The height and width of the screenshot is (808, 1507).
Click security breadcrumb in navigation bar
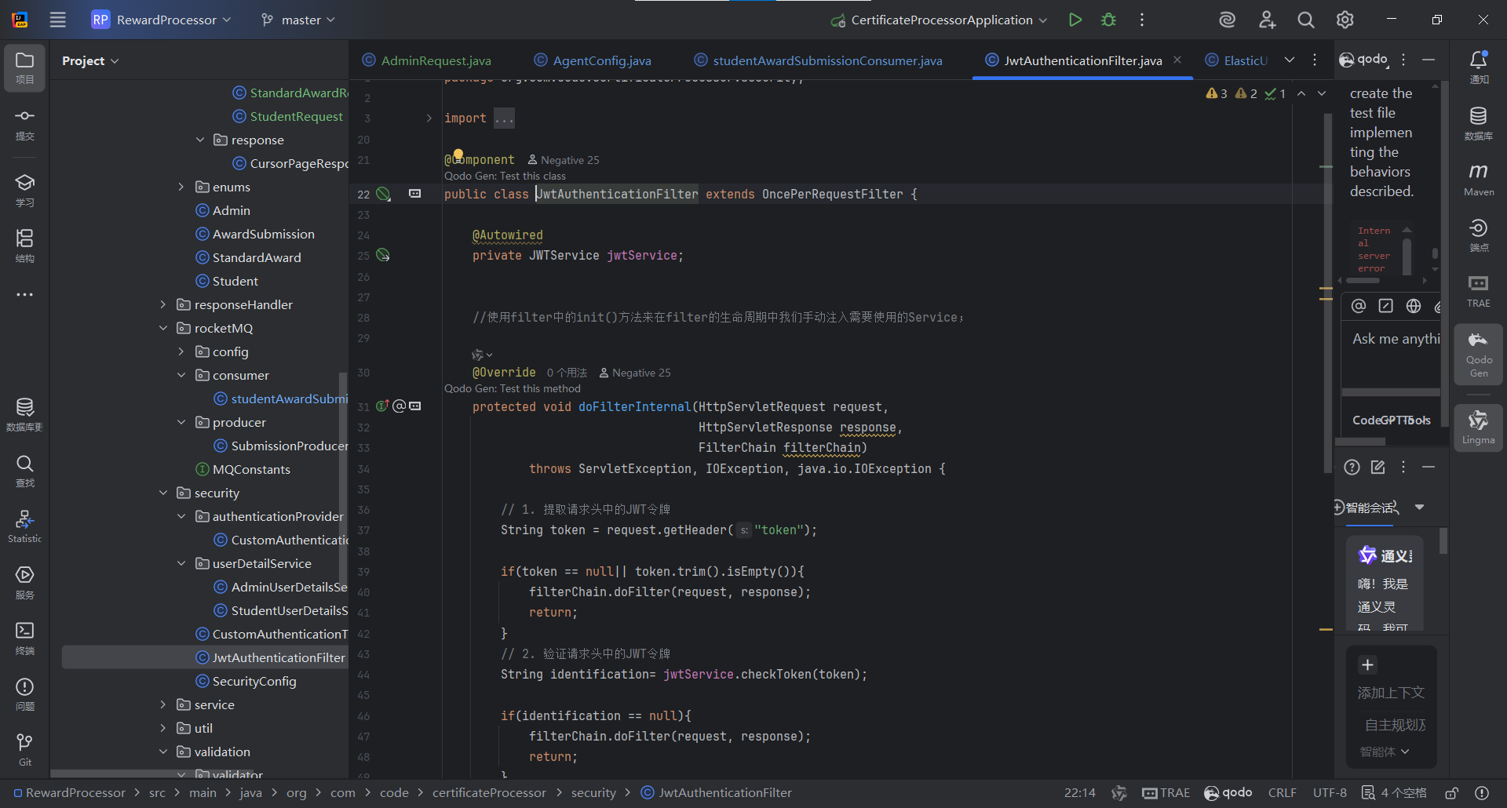[593, 793]
